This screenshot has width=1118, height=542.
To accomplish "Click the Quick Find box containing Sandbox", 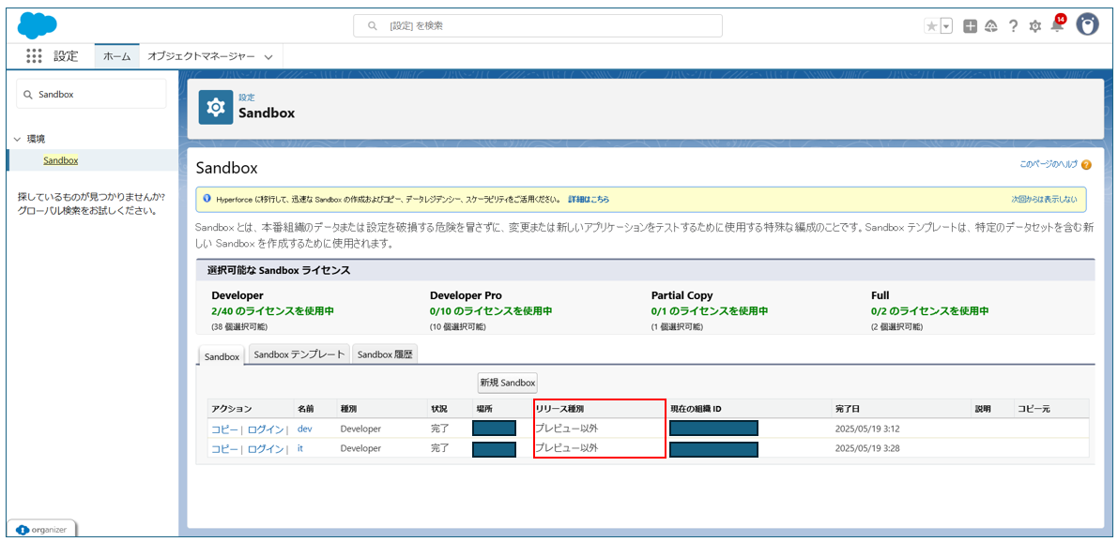I will [x=91, y=94].
